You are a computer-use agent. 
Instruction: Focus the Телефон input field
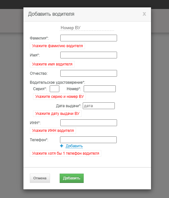tap(89, 140)
